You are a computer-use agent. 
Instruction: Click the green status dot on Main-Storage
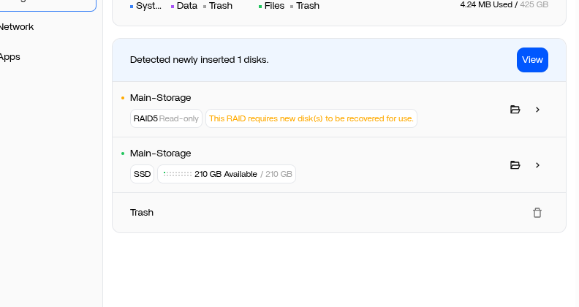pos(123,153)
